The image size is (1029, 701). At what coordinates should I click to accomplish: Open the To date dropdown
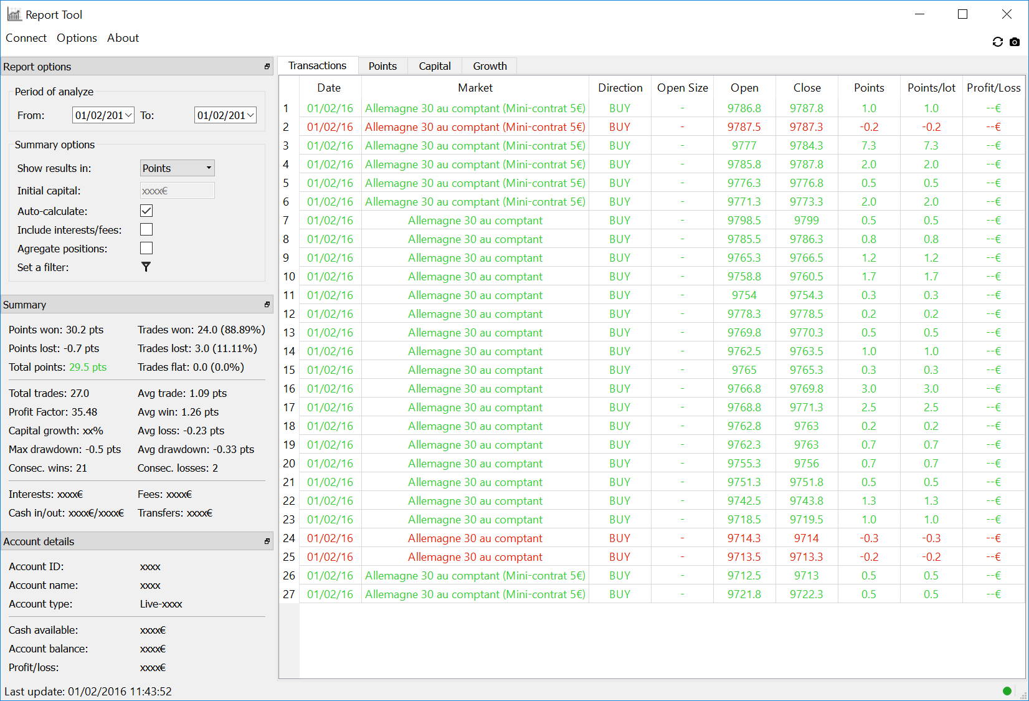[250, 115]
